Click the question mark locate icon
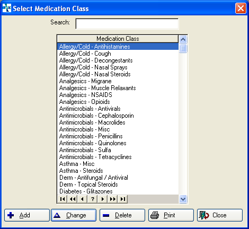 click(x=93, y=199)
